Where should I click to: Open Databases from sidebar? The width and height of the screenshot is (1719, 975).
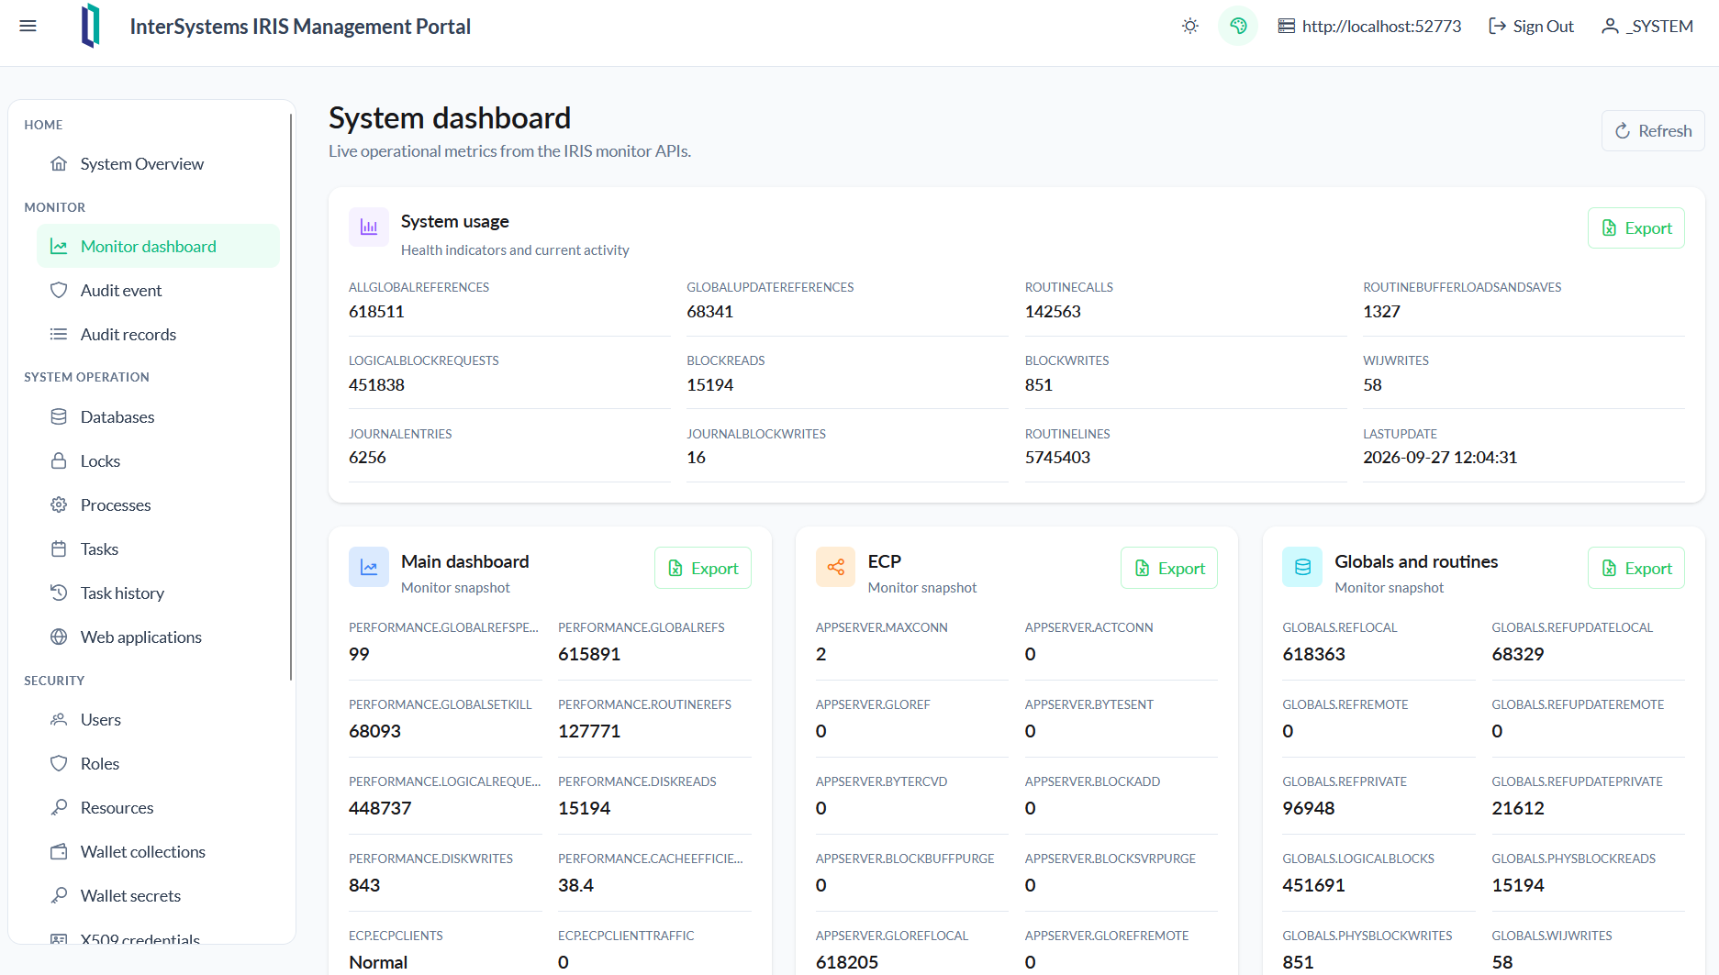[x=158, y=416]
